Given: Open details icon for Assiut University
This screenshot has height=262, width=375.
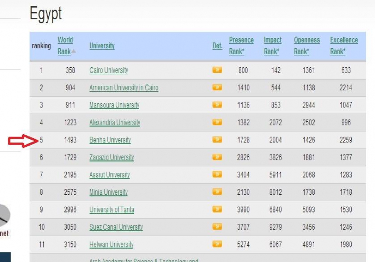Looking at the screenshot, I should tap(217, 175).
